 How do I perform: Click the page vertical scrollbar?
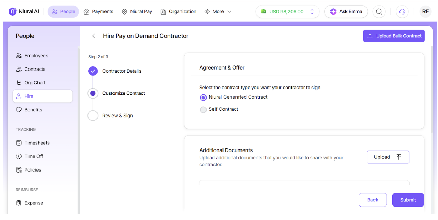(x=432, y=90)
